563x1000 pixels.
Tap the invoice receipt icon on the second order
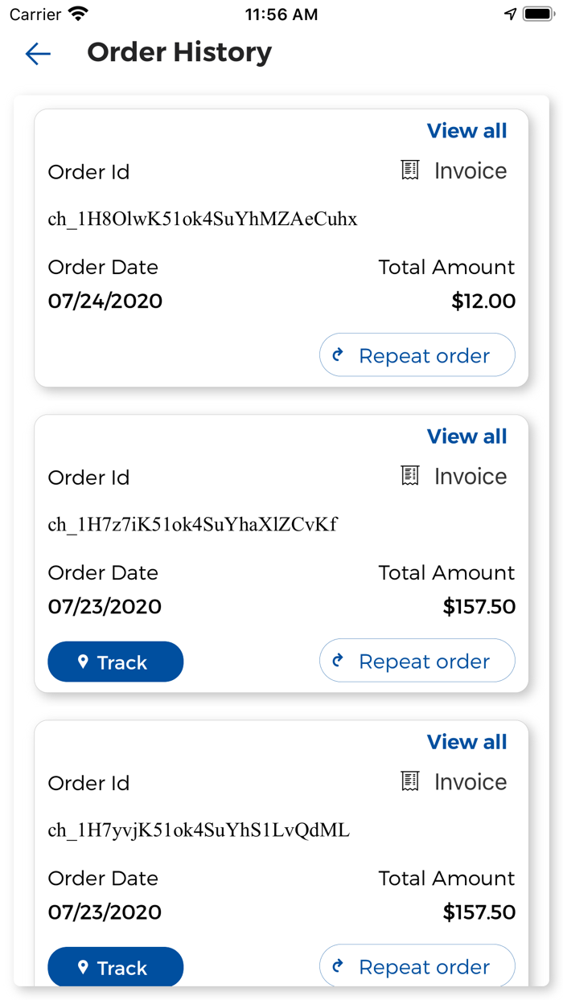410,476
